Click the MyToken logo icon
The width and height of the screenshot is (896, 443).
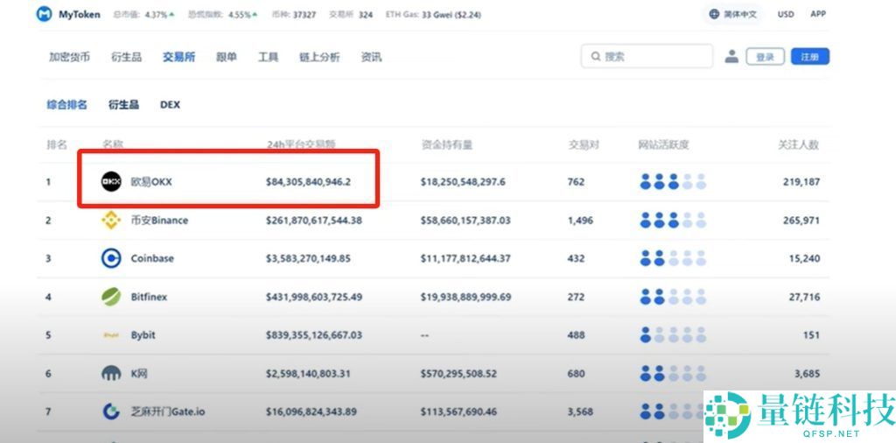point(44,14)
